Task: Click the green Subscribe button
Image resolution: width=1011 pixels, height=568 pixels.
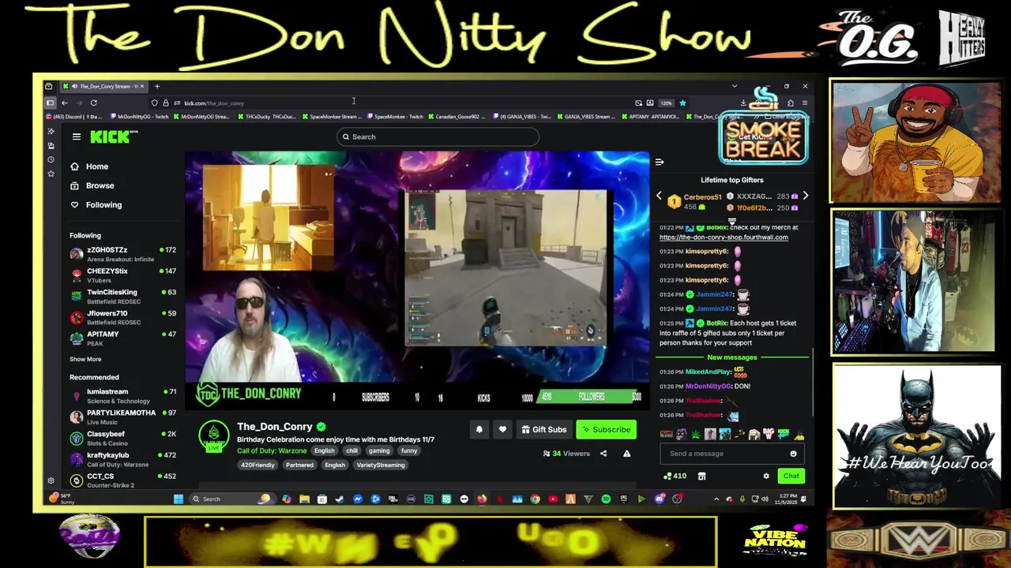Action: (607, 430)
